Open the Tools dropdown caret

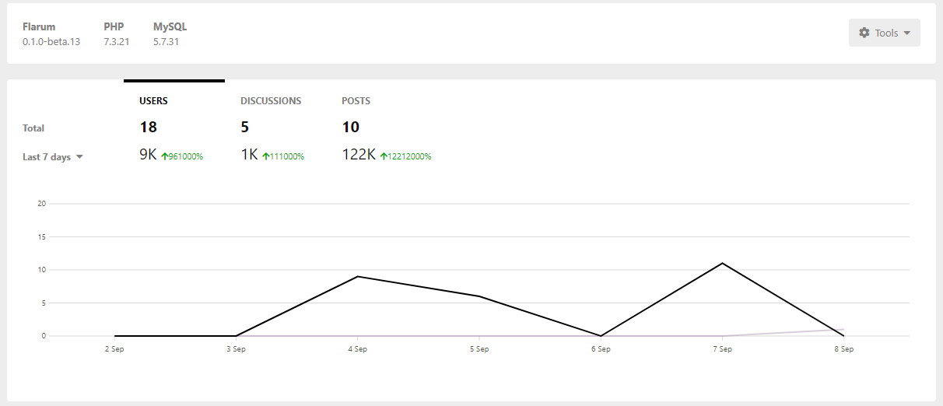coord(907,33)
